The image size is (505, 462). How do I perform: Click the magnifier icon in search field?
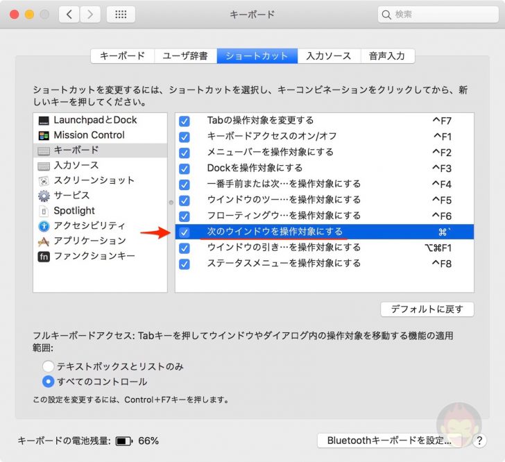(x=386, y=15)
